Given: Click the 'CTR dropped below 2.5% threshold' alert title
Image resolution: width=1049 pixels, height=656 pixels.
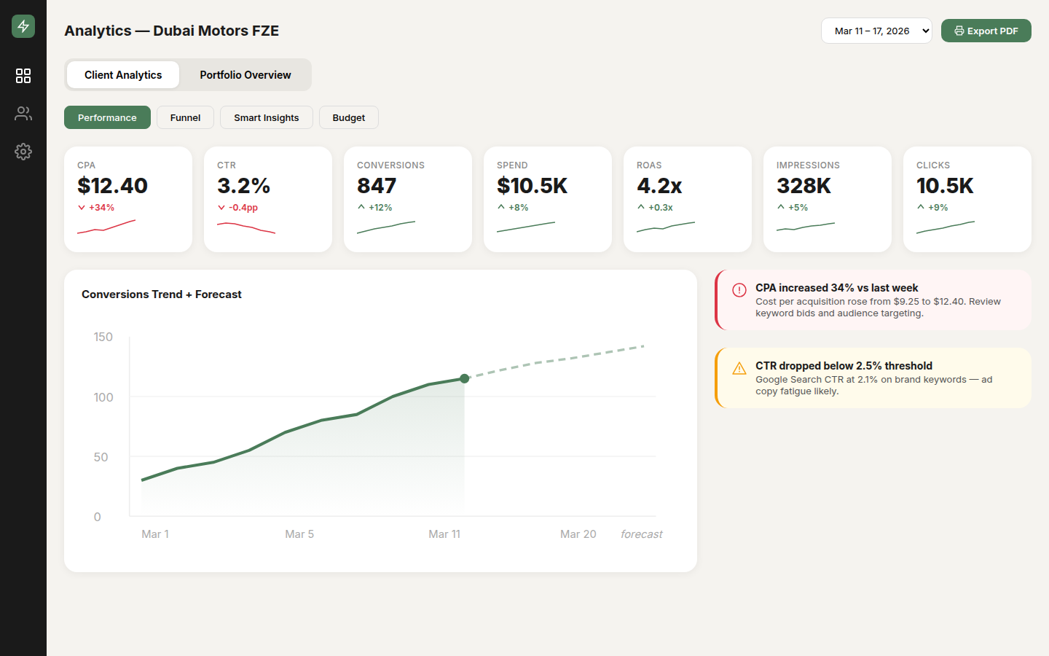Looking at the screenshot, I should (x=844, y=366).
